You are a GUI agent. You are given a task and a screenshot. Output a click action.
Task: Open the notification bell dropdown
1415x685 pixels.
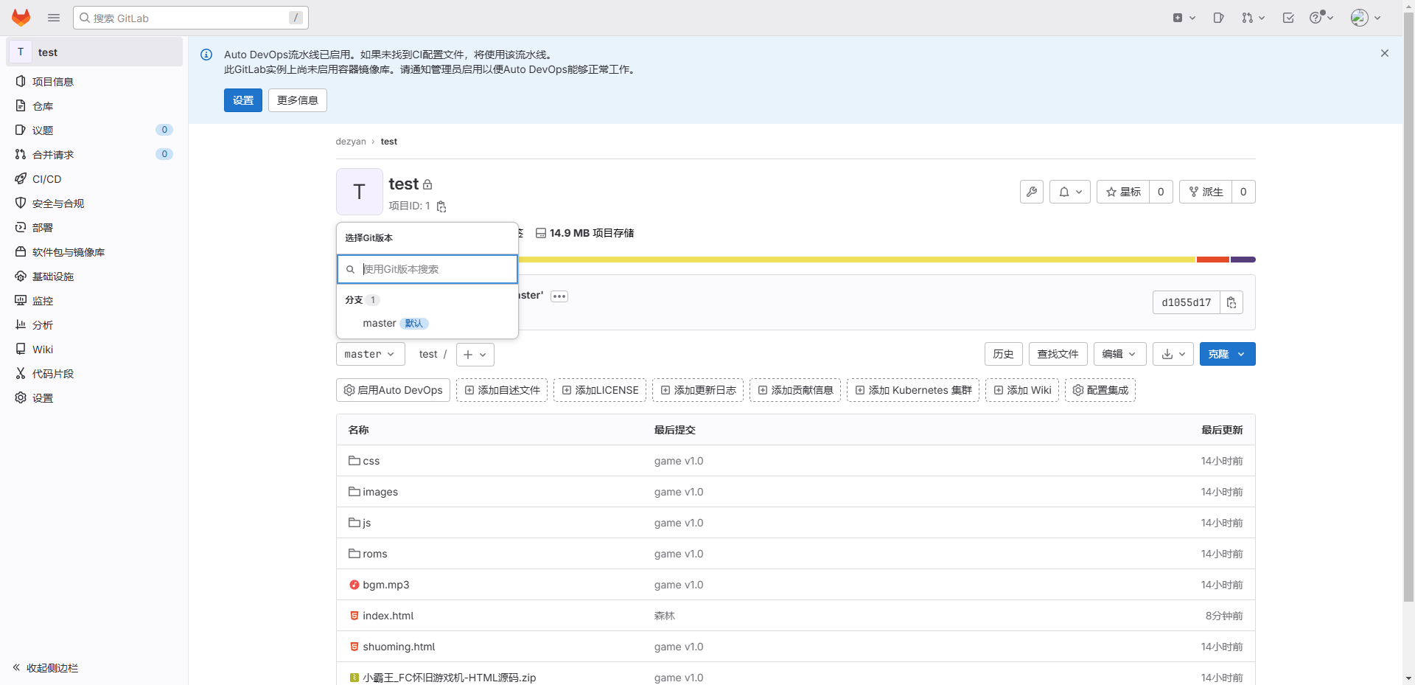click(1070, 192)
